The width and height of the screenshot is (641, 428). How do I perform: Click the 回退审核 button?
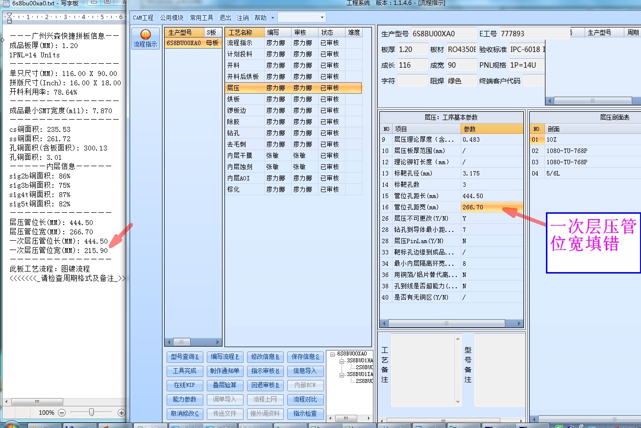coord(265,385)
